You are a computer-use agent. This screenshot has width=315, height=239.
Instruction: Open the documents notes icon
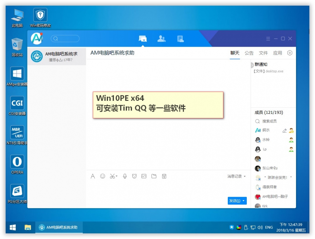coord(181,39)
